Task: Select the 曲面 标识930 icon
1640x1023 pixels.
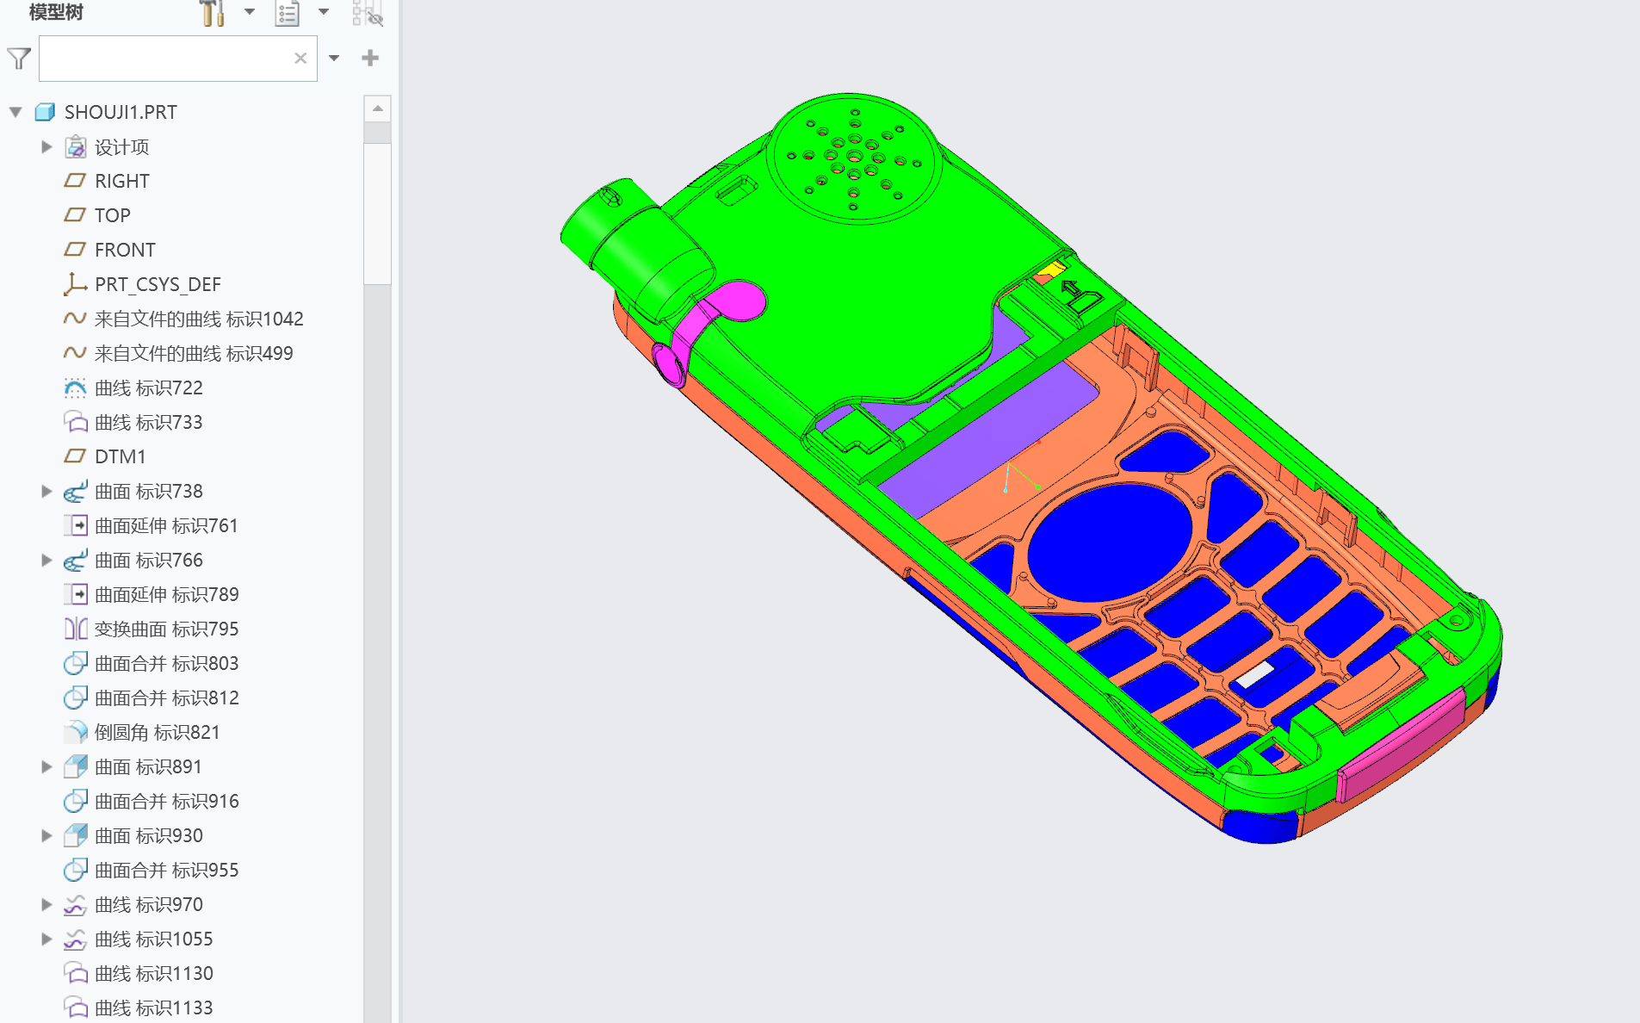Action: coord(76,835)
